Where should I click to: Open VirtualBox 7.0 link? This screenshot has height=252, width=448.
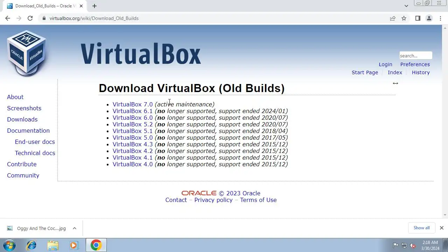[133, 104]
